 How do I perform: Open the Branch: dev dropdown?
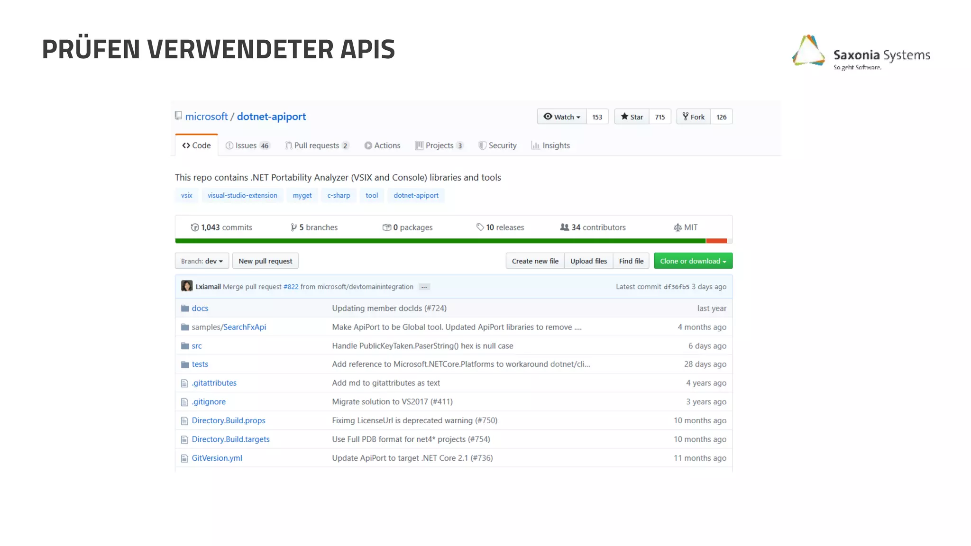pos(202,261)
